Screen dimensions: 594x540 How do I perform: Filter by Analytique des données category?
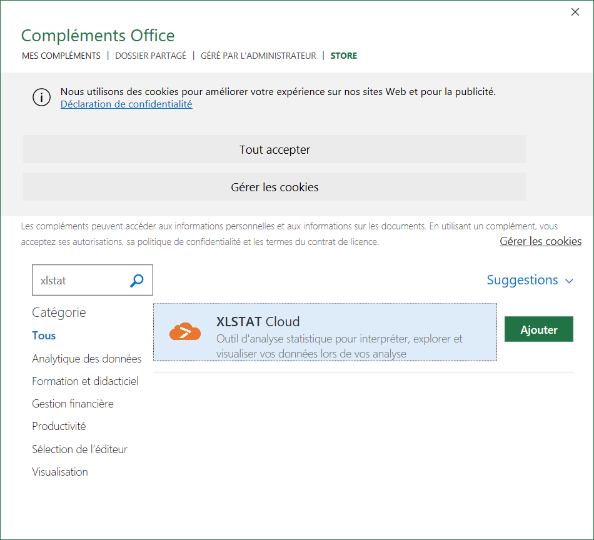click(87, 359)
